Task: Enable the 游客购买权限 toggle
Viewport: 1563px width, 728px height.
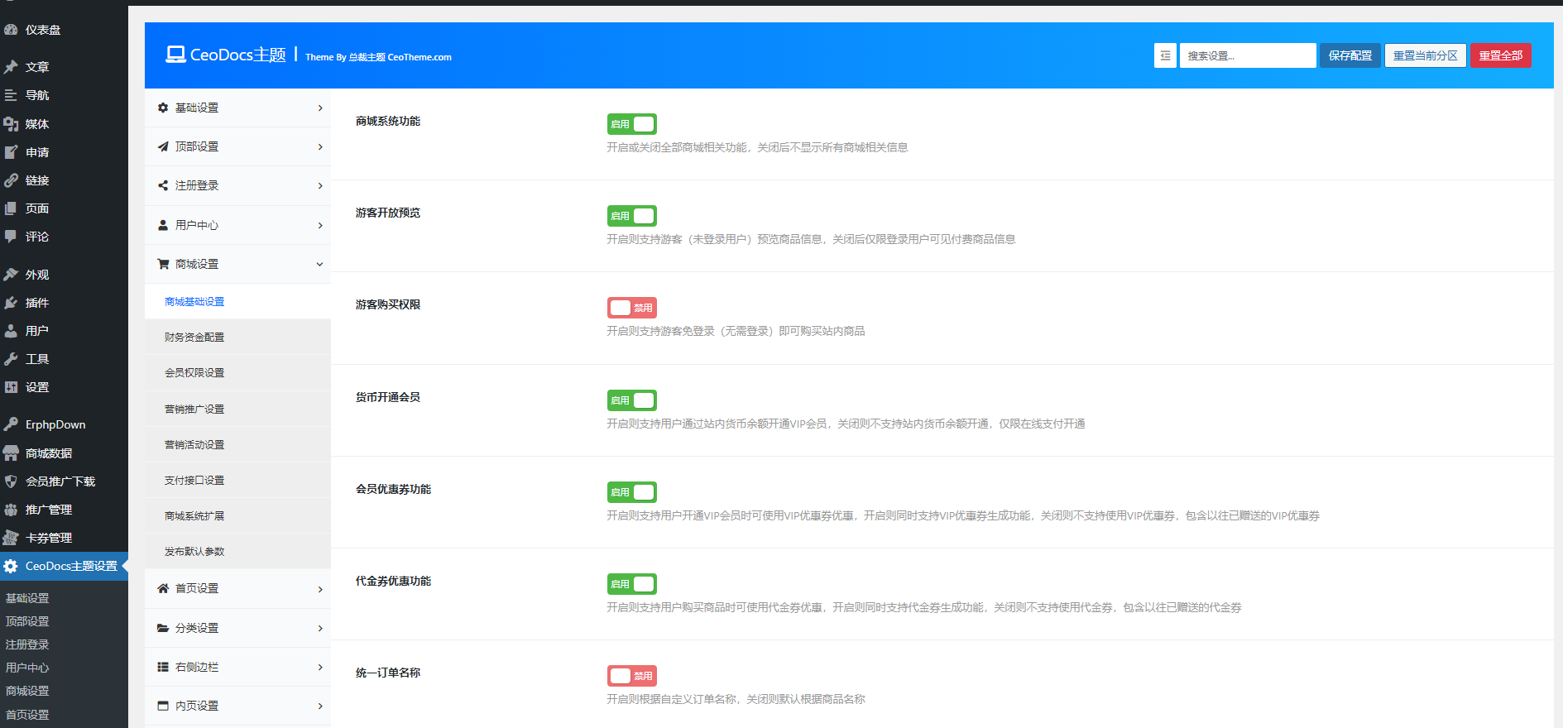Action: [632, 308]
